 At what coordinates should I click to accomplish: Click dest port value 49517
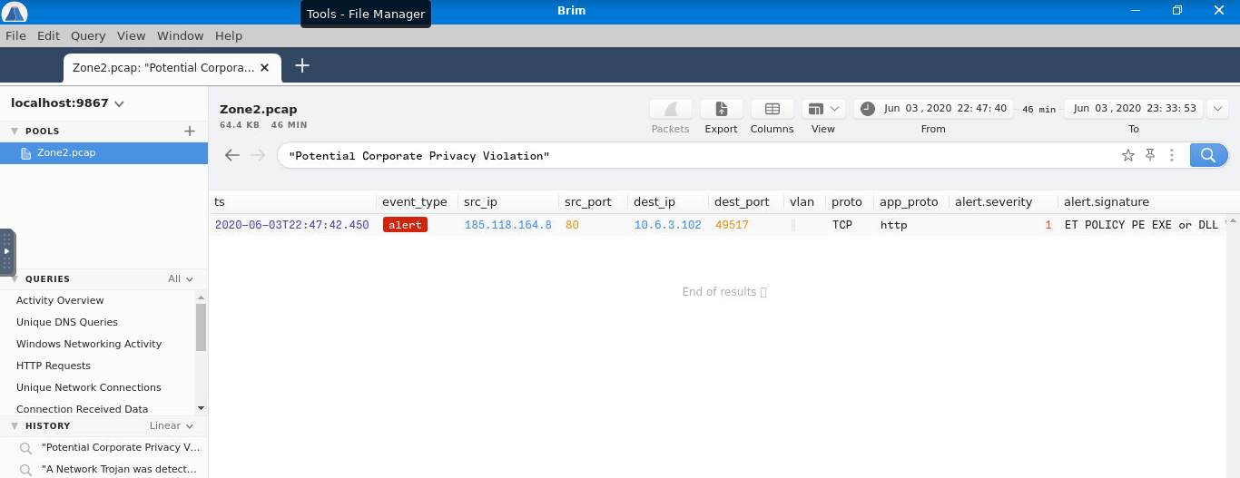(732, 225)
